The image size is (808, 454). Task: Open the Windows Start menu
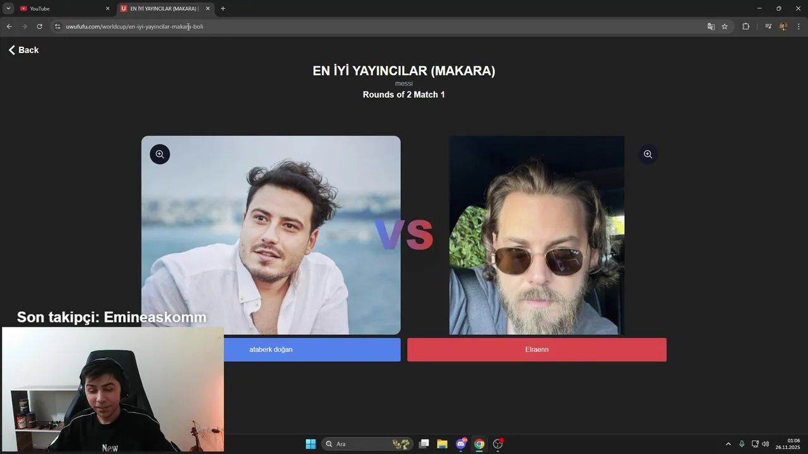point(311,444)
